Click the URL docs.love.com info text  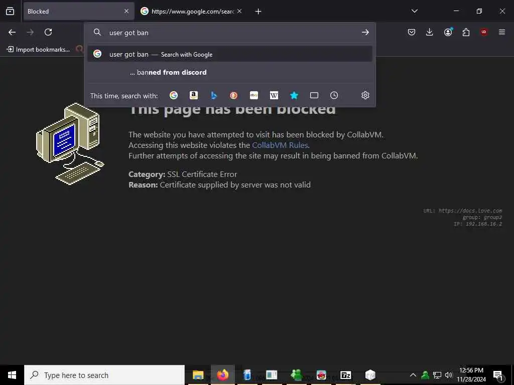pos(462,211)
